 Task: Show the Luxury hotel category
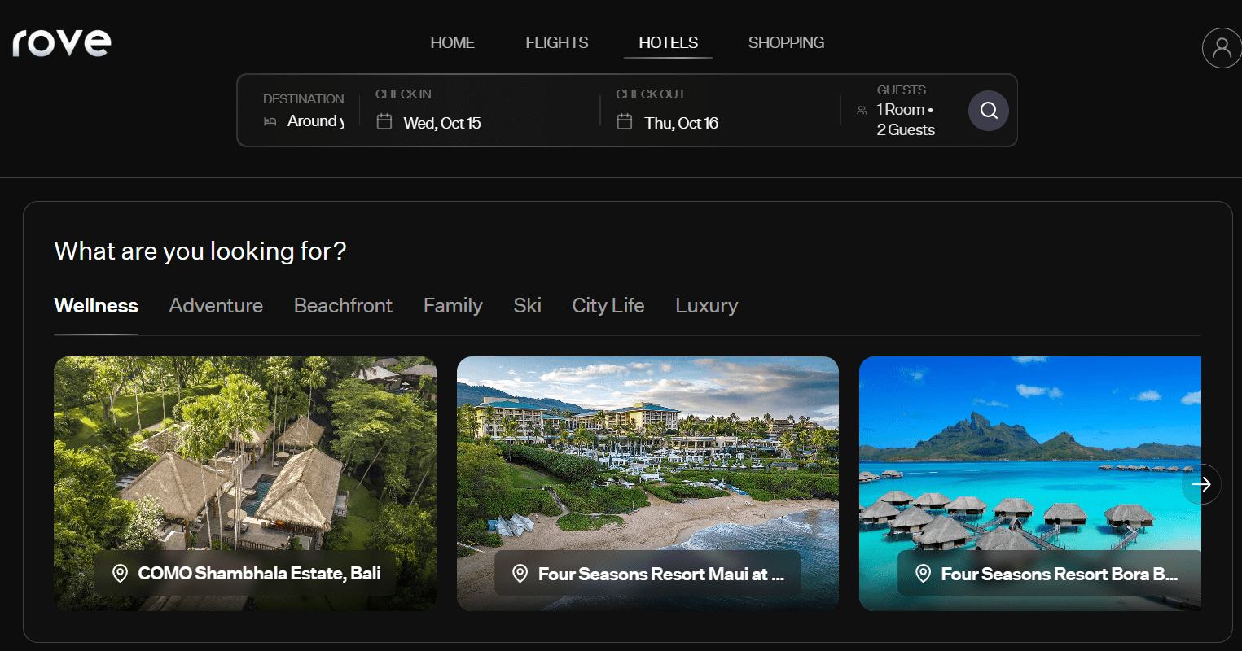(706, 306)
